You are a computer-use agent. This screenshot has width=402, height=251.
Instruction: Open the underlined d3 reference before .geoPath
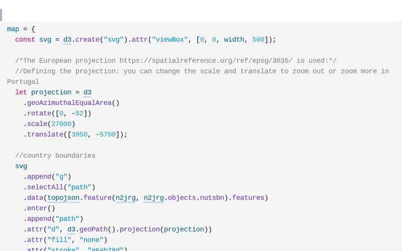pos(71,229)
